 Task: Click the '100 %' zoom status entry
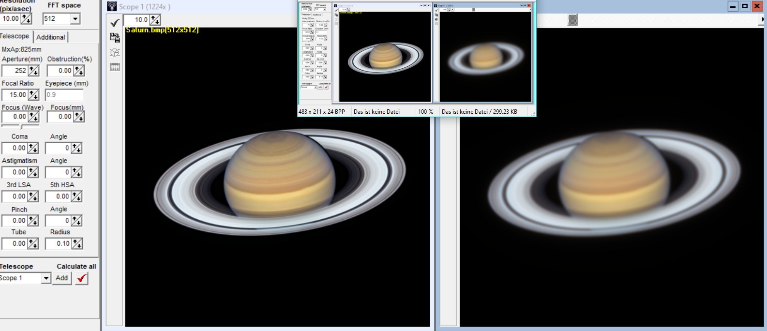click(x=426, y=112)
